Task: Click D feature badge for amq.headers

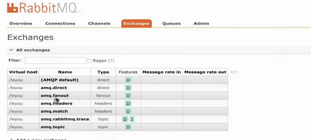Action: (x=128, y=104)
